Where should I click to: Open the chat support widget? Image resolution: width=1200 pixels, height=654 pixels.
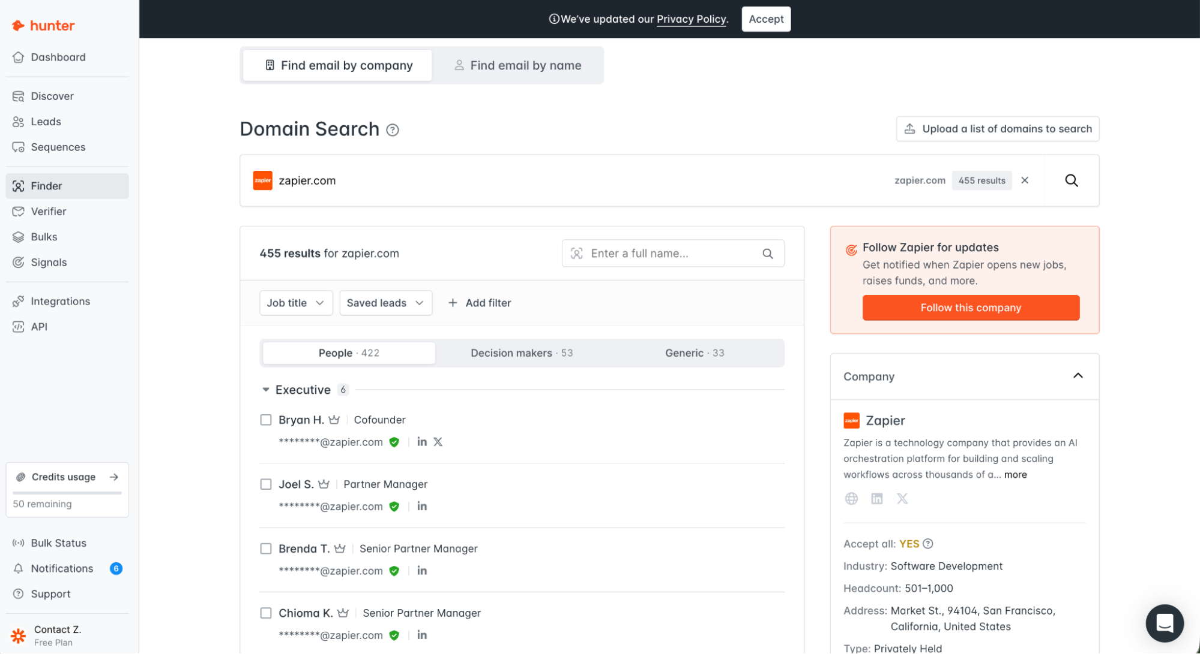point(1165,623)
